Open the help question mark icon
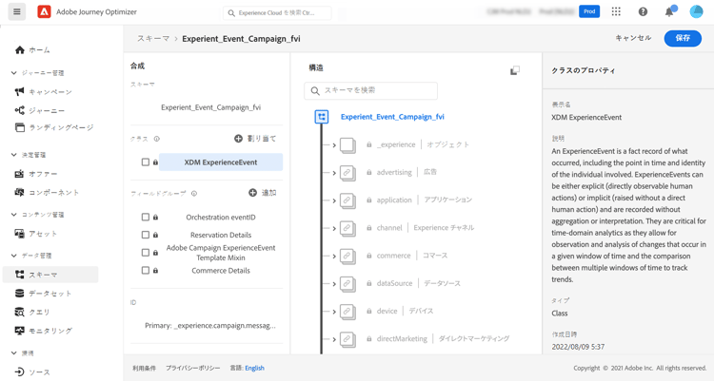The image size is (714, 381). point(643,12)
